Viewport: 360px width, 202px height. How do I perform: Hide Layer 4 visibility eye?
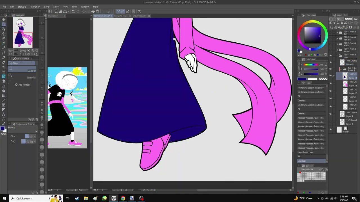click(x=330, y=114)
